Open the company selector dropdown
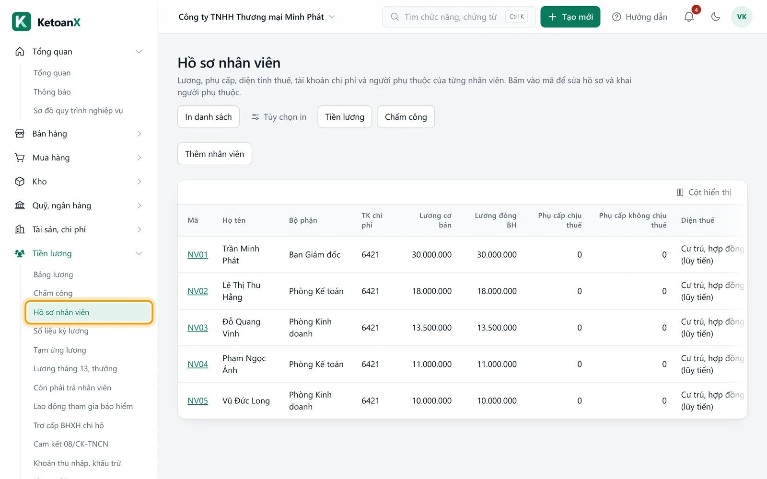Viewport: 767px width, 479px height. coord(256,17)
